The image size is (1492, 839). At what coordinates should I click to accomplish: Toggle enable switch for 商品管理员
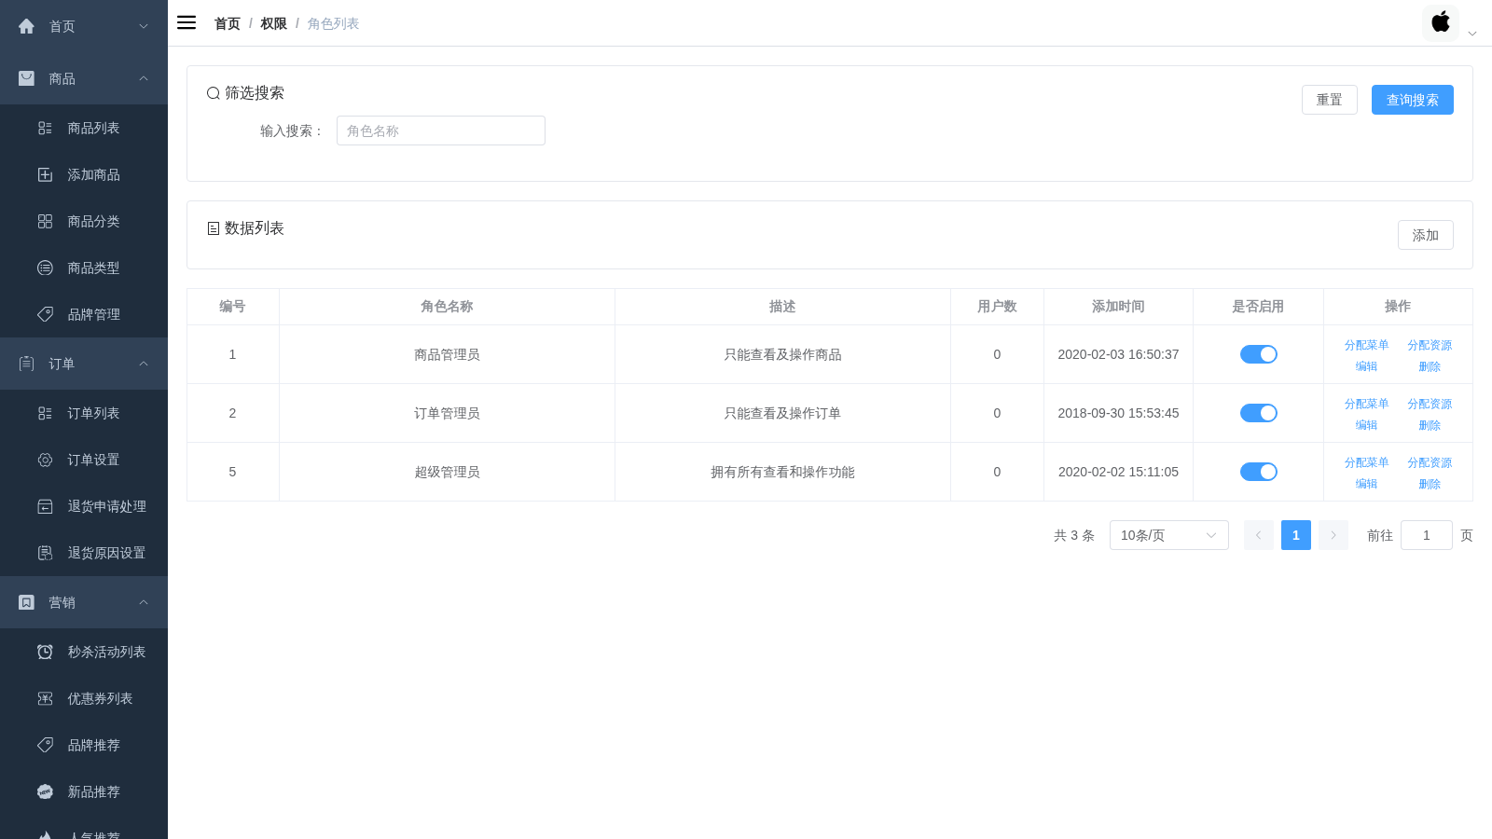[1258, 354]
